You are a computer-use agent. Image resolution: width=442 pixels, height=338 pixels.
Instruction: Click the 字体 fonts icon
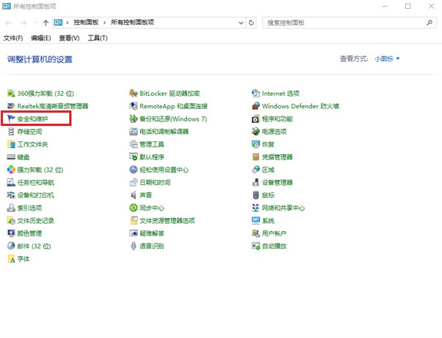click(11, 259)
